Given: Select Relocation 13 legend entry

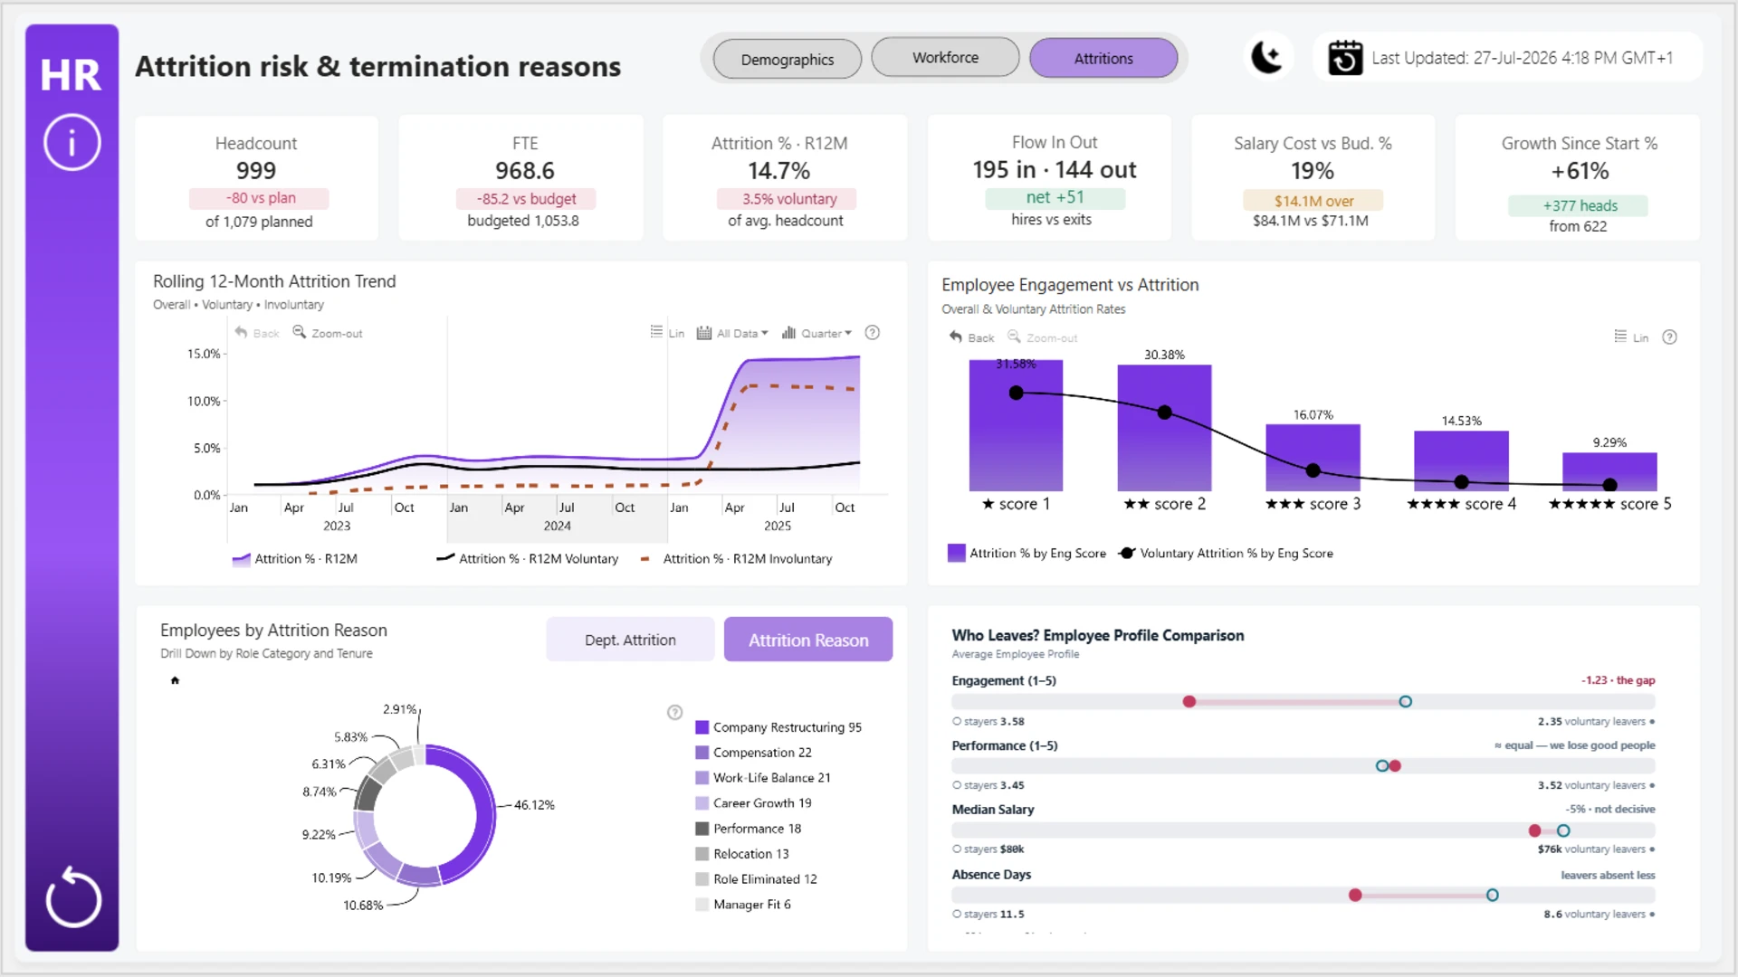Looking at the screenshot, I should pos(742,854).
